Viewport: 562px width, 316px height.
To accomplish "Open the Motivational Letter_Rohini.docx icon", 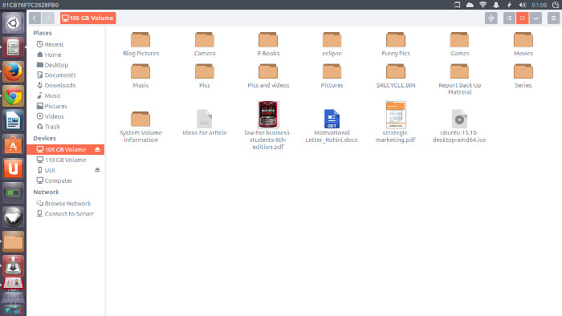I will click(x=332, y=119).
